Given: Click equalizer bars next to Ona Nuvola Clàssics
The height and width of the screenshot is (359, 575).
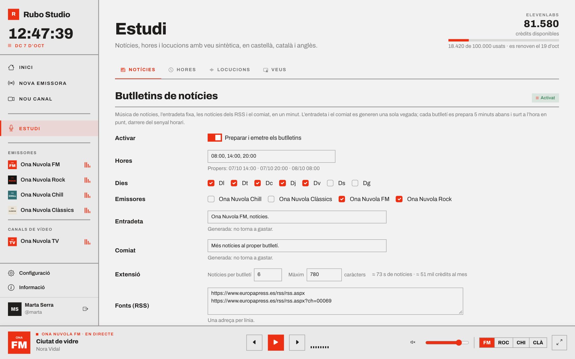Looking at the screenshot, I should (87, 210).
